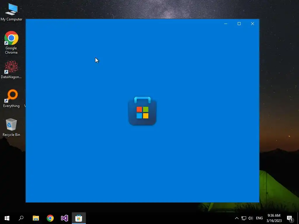Open the taskbar search magnifier
The height and width of the screenshot is (224, 299).
(x=21, y=218)
